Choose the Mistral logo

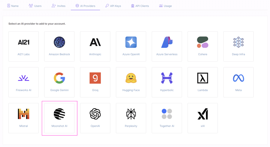pyautogui.click(x=24, y=114)
